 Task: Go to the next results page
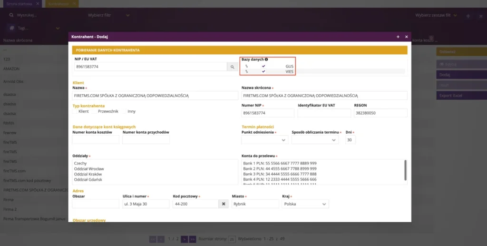tap(184, 239)
